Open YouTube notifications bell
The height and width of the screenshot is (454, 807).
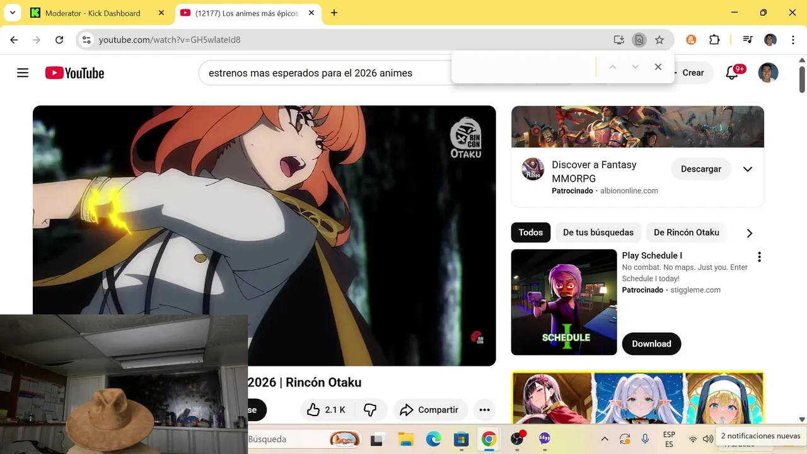[732, 73]
